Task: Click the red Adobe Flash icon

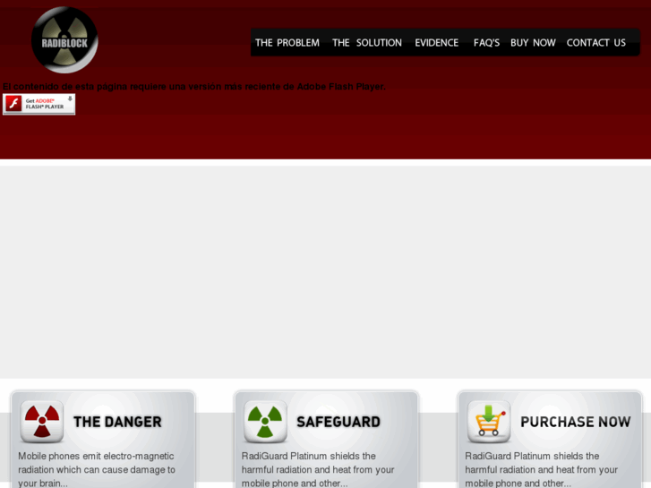Action: (x=13, y=103)
